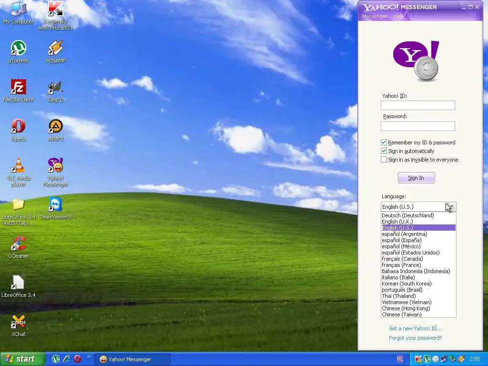Pick Korean (South Korea) option
The width and height of the screenshot is (488, 366).
418,284
